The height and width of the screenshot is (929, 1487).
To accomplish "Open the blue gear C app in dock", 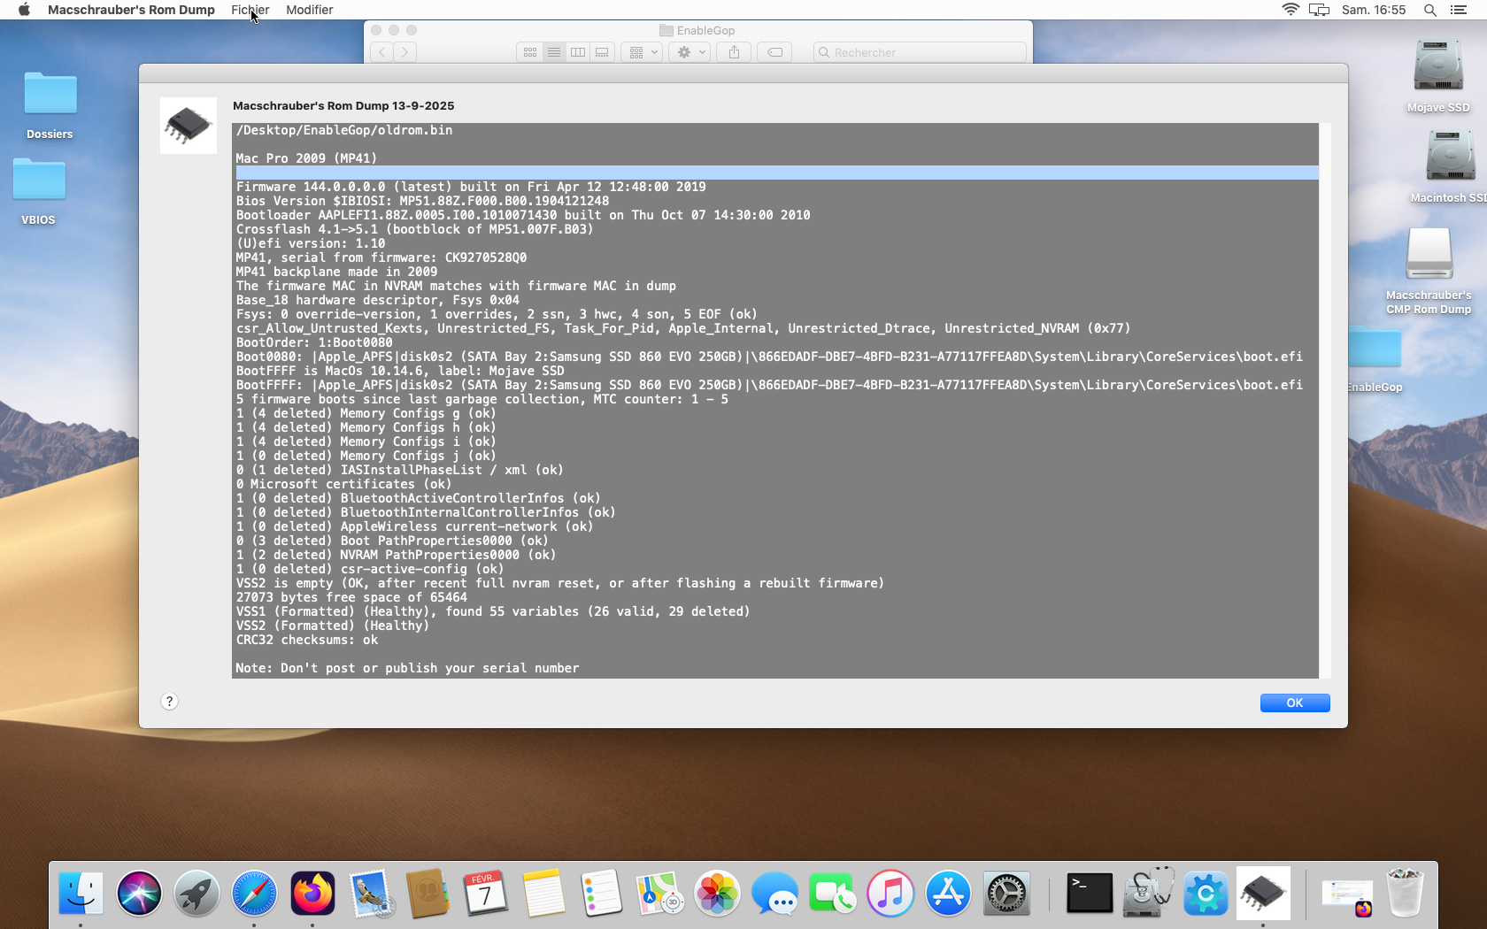I will click(x=1206, y=893).
